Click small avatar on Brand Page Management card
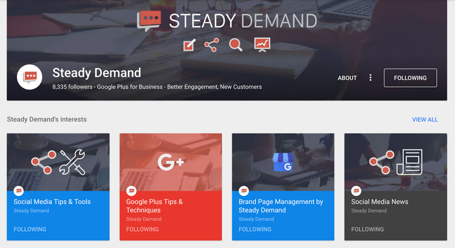 [244, 191]
